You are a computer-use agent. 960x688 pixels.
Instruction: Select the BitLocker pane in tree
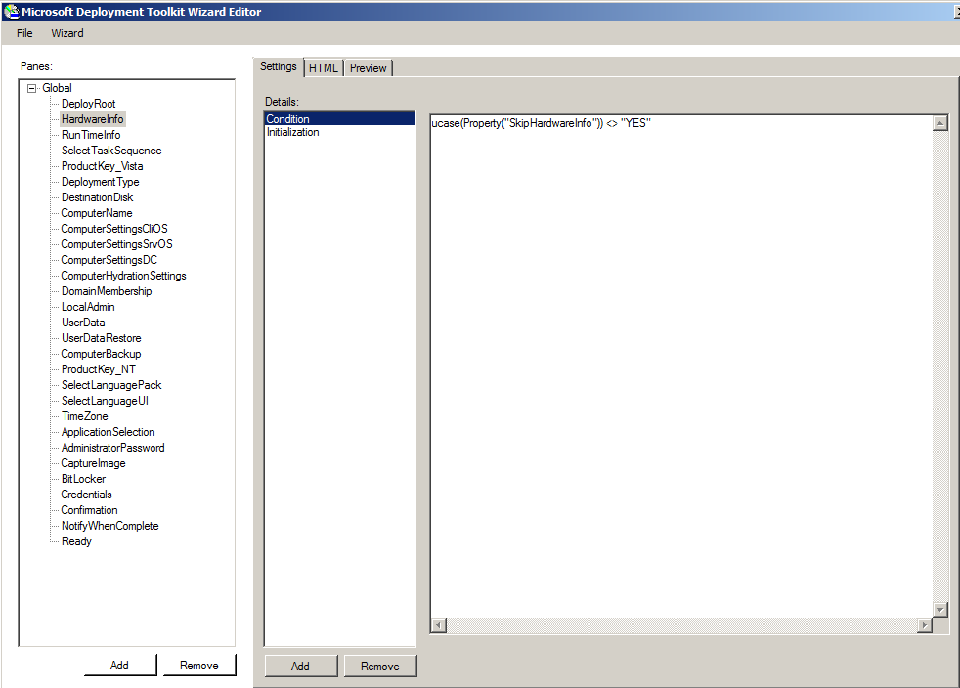tap(83, 479)
